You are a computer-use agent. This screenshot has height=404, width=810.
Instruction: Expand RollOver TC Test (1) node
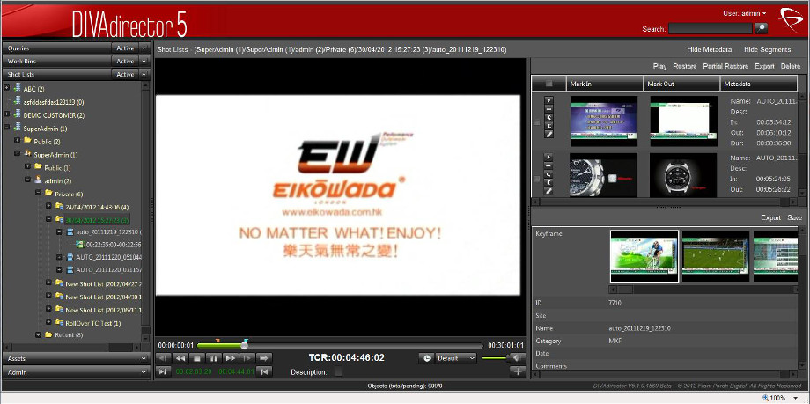tap(48, 322)
